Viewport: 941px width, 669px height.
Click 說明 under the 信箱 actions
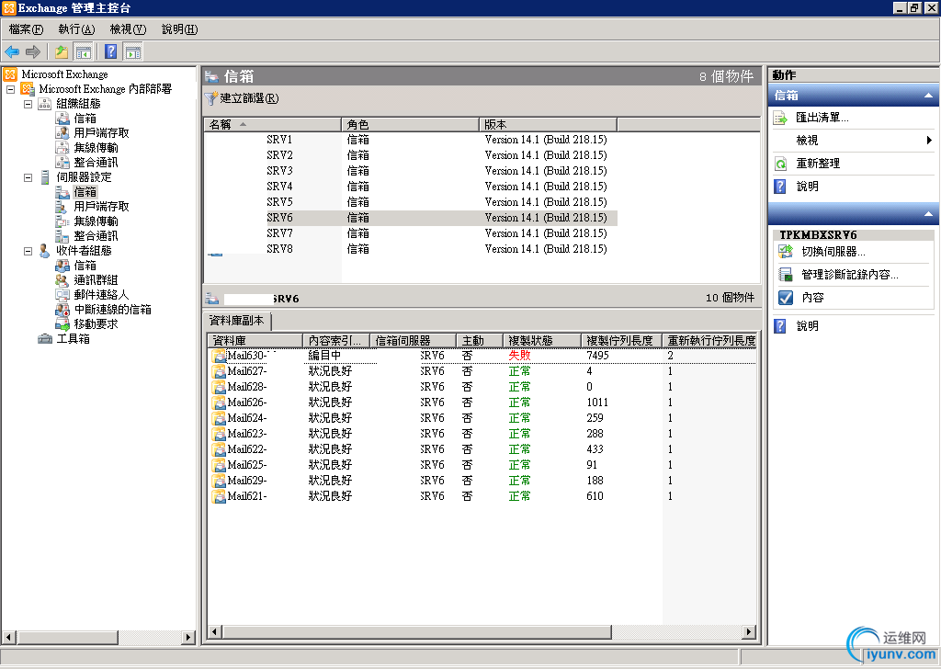(807, 187)
